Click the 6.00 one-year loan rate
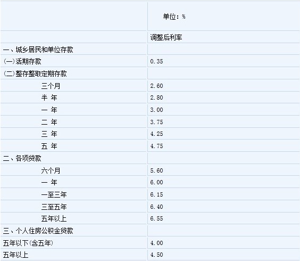 pos(156,182)
